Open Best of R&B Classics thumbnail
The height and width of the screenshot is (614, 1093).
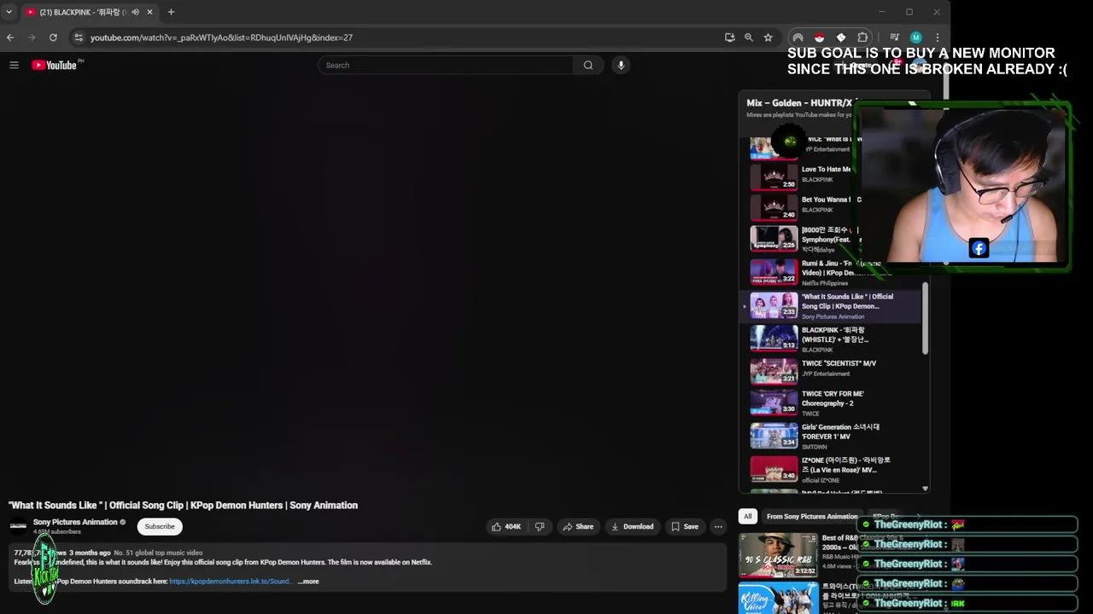click(778, 555)
